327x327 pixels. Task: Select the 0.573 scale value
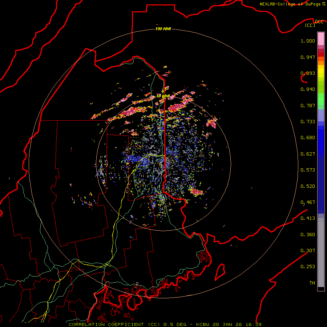(308, 170)
